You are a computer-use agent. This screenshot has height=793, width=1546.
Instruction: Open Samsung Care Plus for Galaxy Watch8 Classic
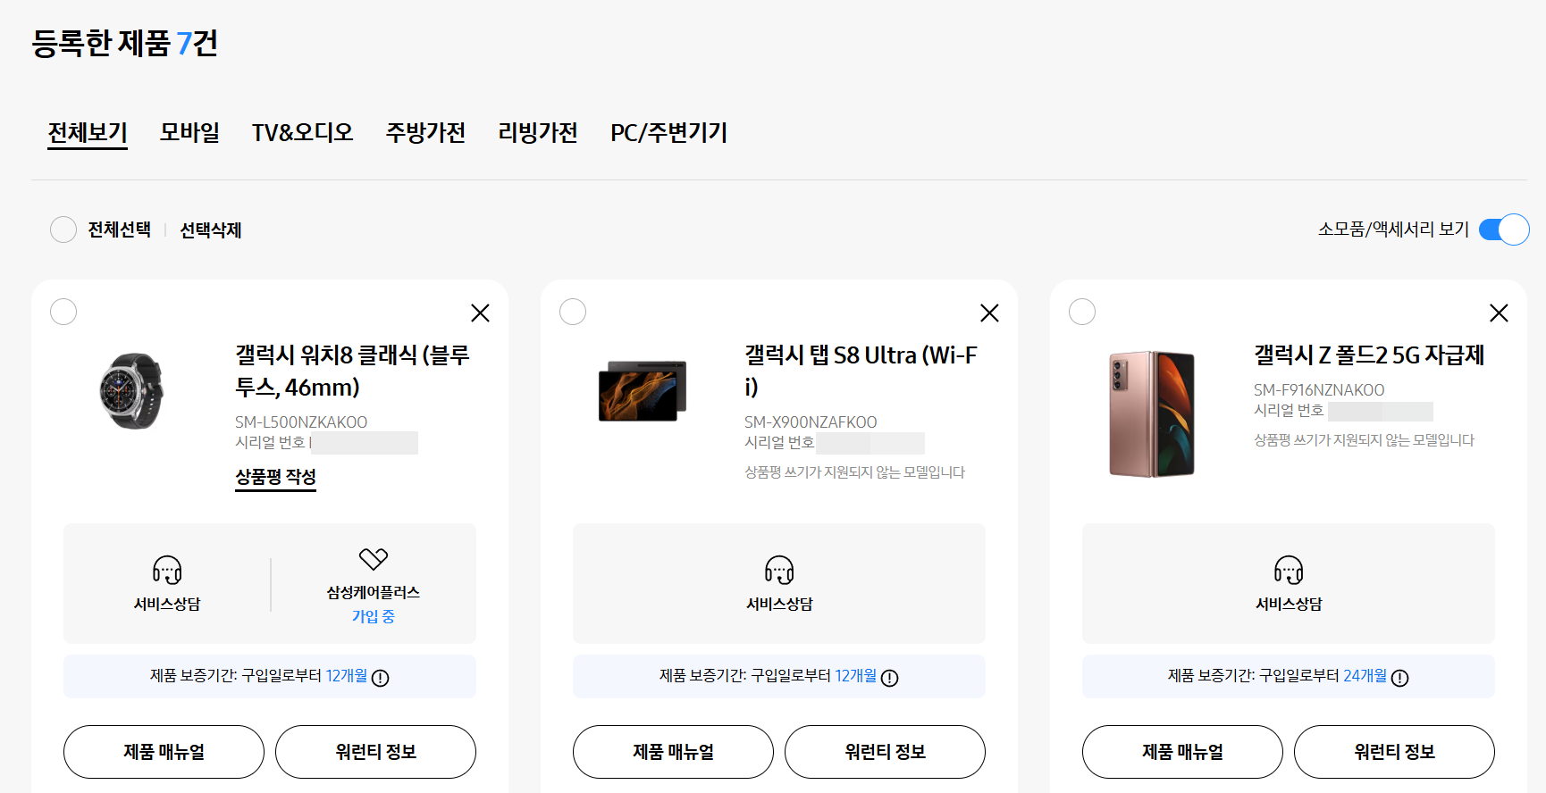click(x=374, y=585)
